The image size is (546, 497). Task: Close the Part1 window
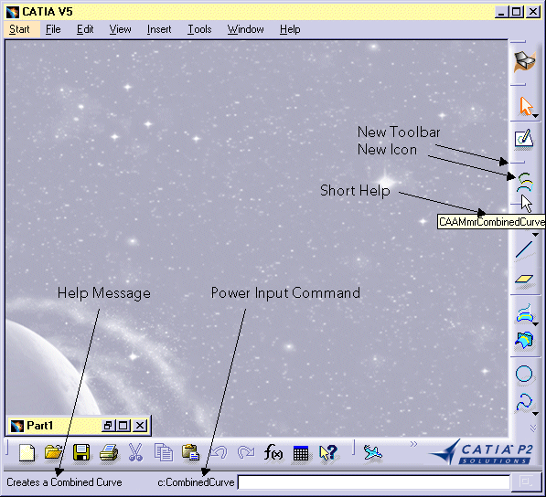tap(140, 426)
